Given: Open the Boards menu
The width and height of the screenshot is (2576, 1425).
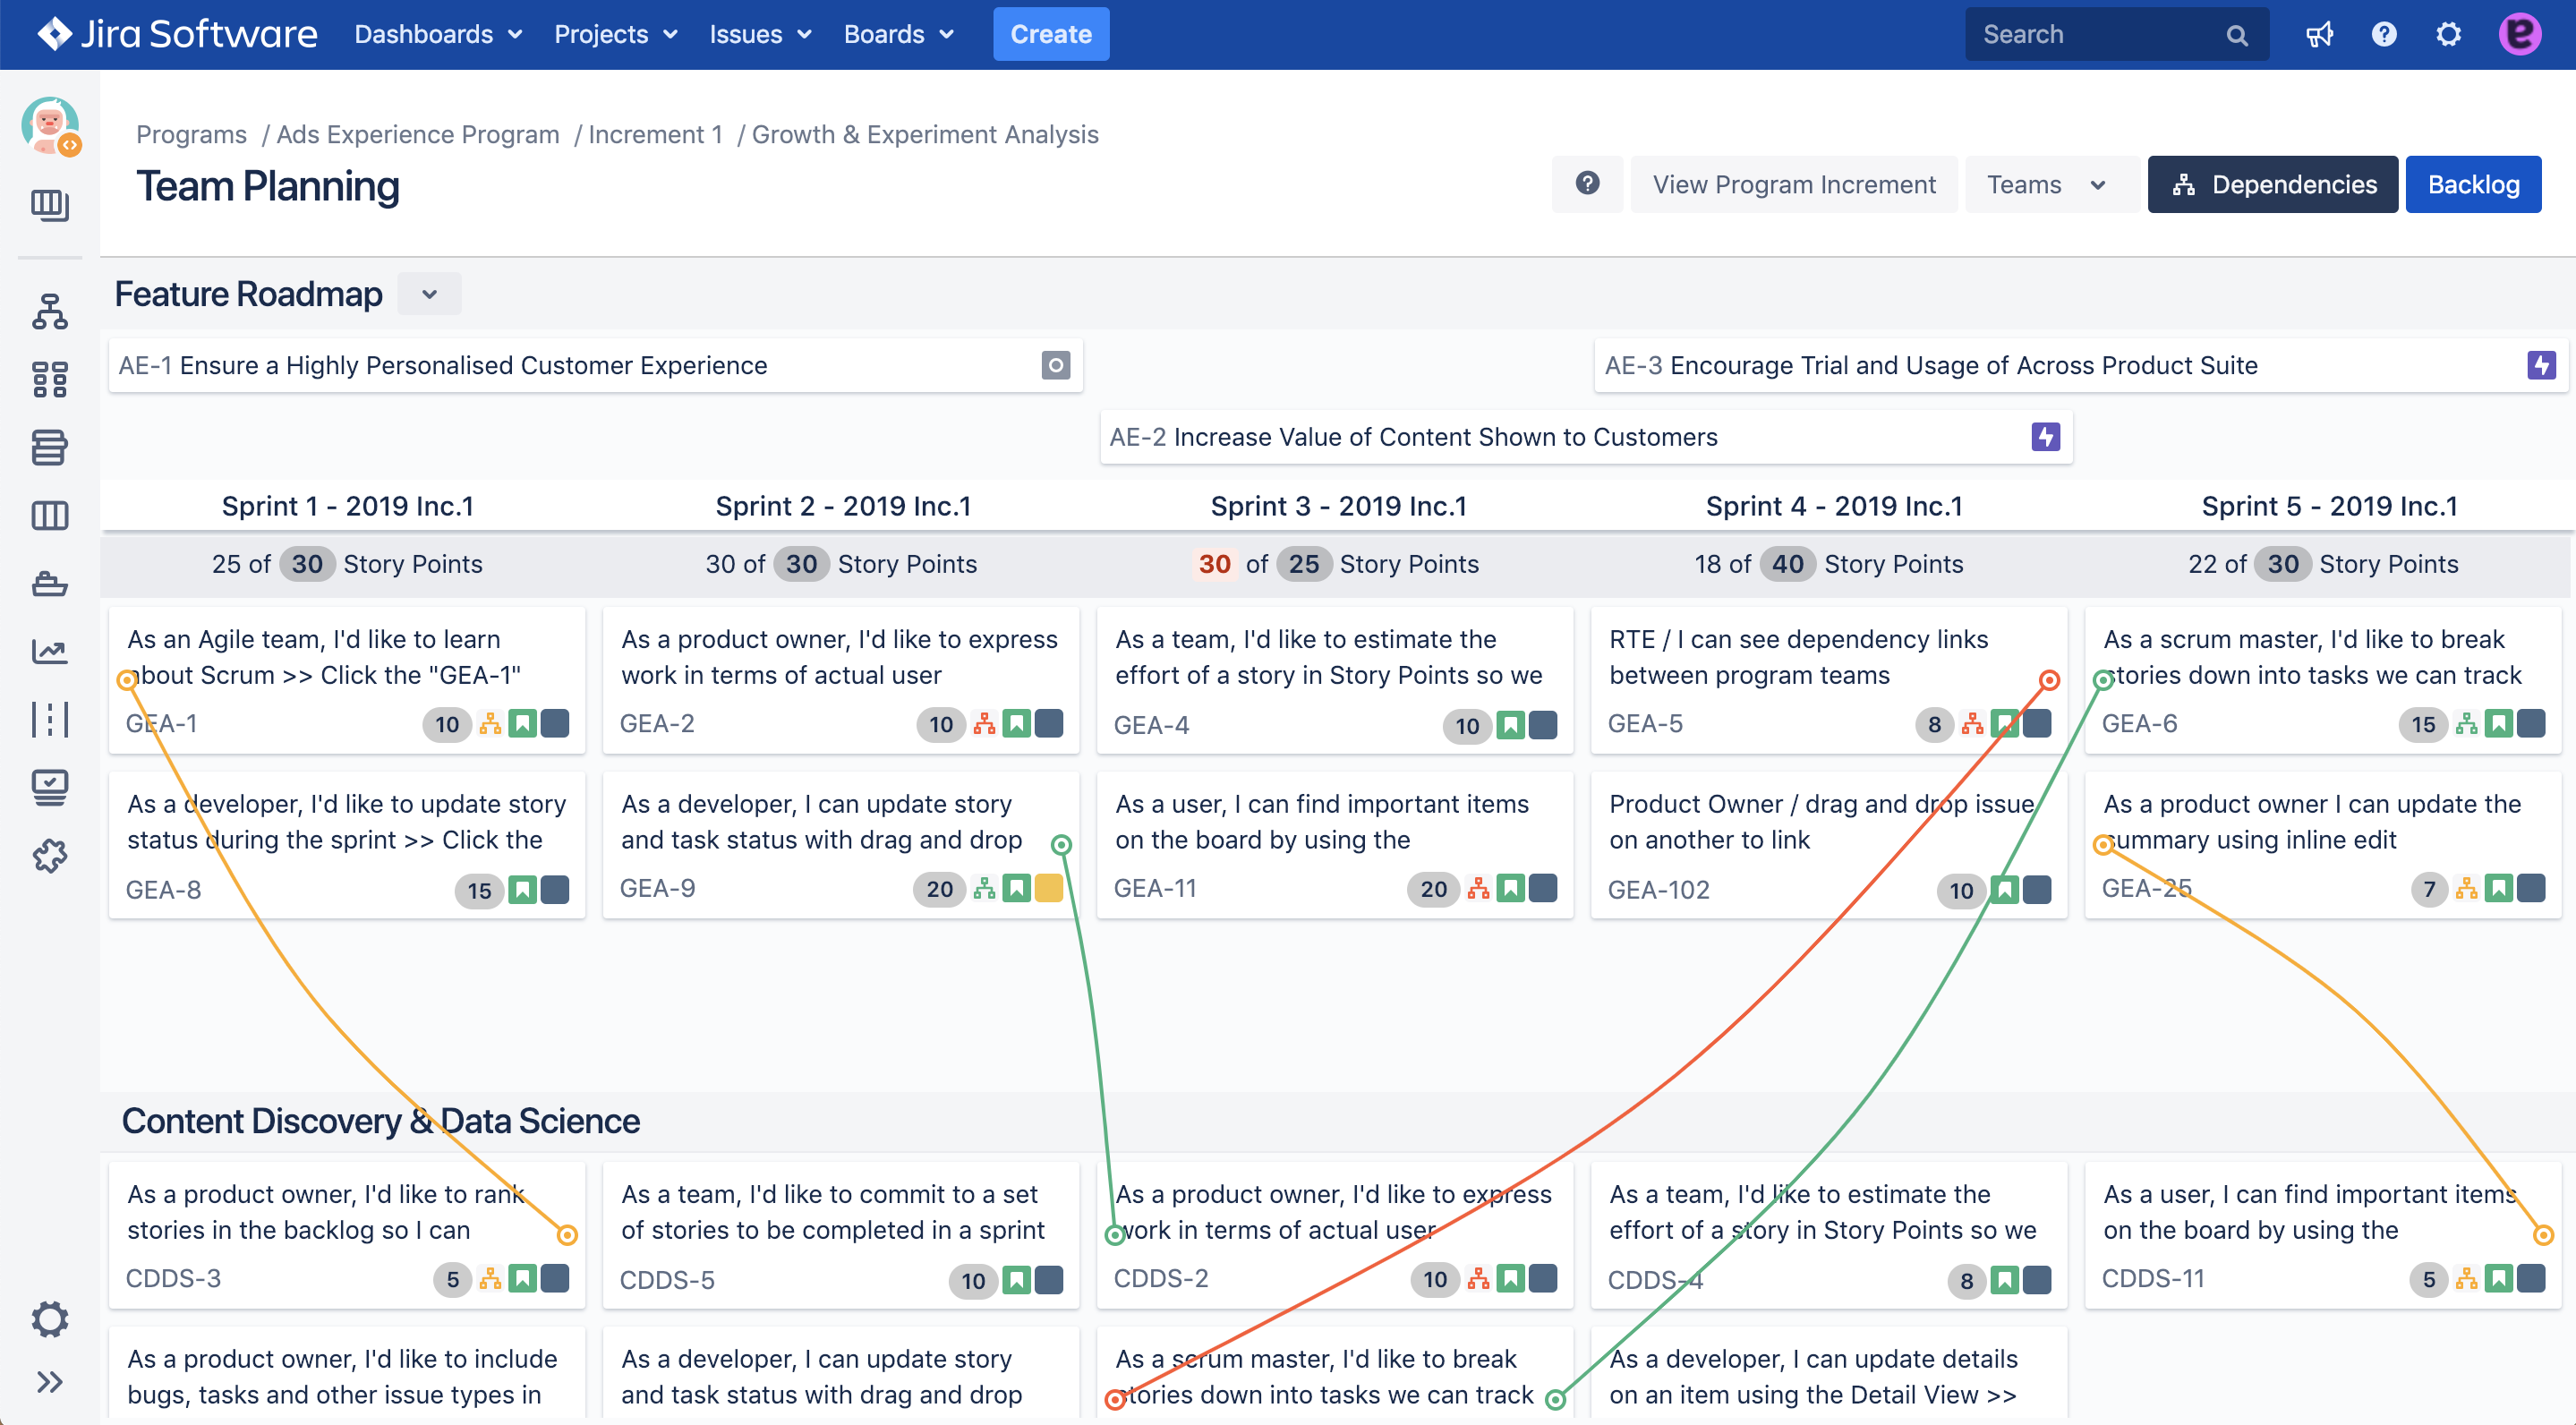Looking at the screenshot, I should [898, 35].
